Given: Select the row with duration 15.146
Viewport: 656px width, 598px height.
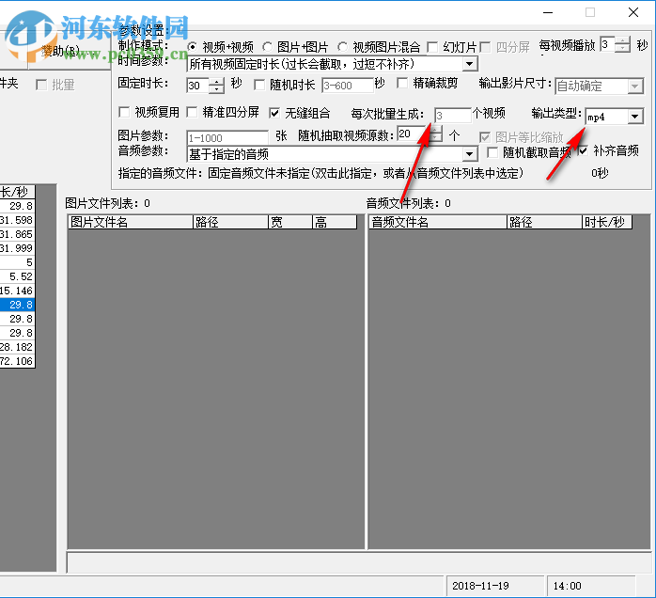Looking at the screenshot, I should point(17,291).
